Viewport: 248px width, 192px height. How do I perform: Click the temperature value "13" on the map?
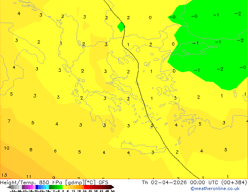[x=4, y=175]
